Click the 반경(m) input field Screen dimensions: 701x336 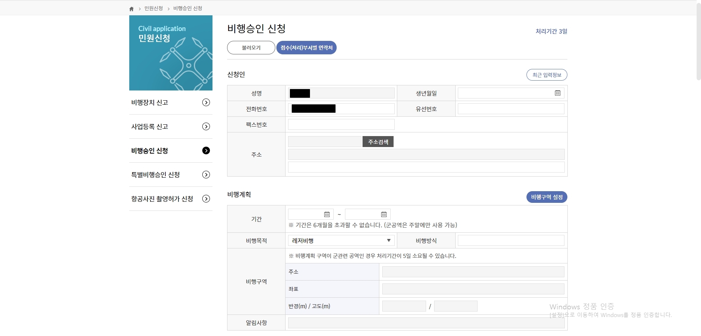[x=404, y=306]
